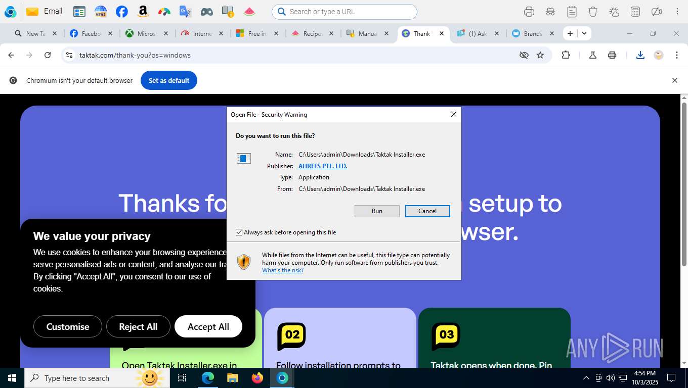
Task: Open the Email shortcut in top toolbar
Action: [x=44, y=11]
